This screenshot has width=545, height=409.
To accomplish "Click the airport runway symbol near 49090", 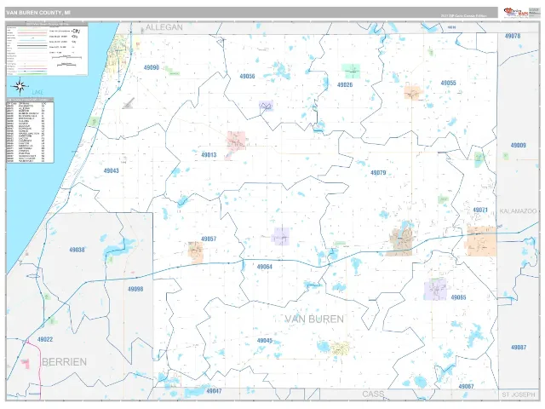I will [129, 103].
